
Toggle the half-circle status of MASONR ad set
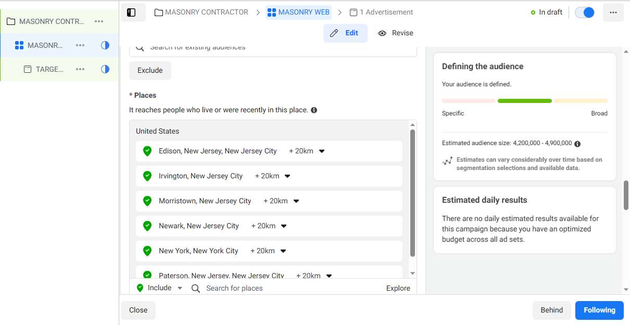(x=105, y=45)
